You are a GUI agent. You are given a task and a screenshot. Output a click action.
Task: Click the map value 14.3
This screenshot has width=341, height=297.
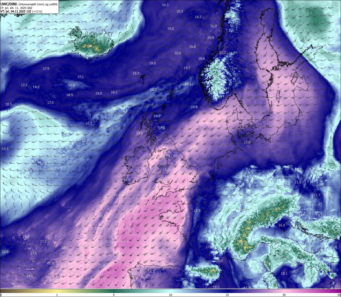[x=319, y=215]
